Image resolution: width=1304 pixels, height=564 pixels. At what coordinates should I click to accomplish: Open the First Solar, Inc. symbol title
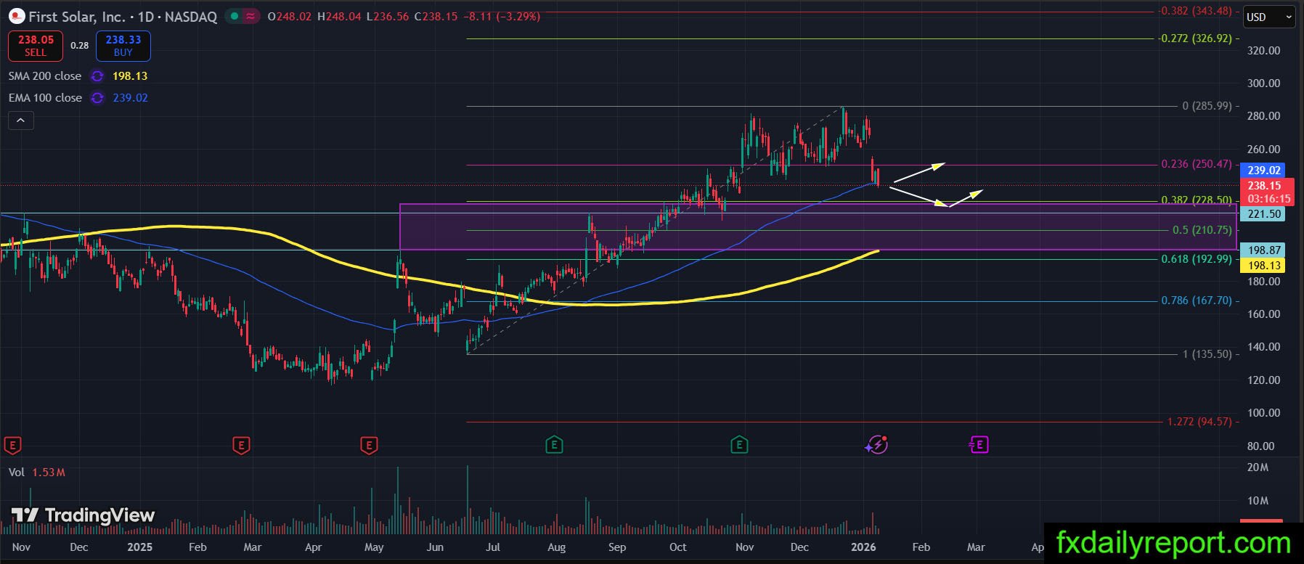pyautogui.click(x=76, y=17)
